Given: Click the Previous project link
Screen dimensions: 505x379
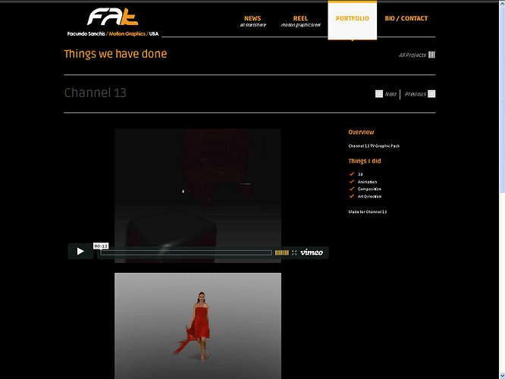Looking at the screenshot, I should pos(415,94).
